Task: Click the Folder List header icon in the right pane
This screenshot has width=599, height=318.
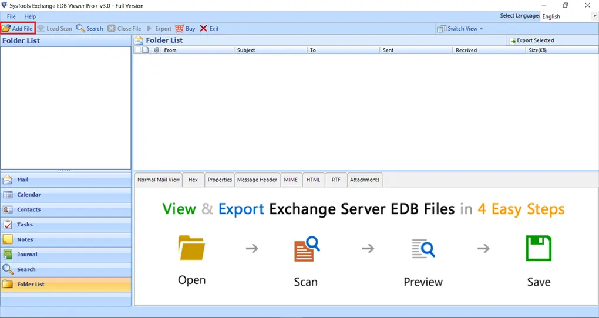Action: coord(138,40)
